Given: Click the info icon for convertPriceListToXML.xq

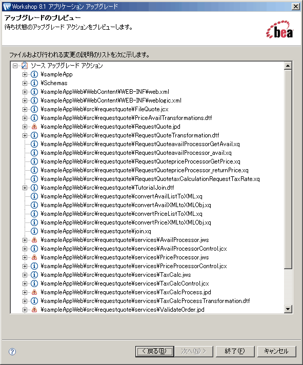Looking at the screenshot, I should click(x=34, y=214).
